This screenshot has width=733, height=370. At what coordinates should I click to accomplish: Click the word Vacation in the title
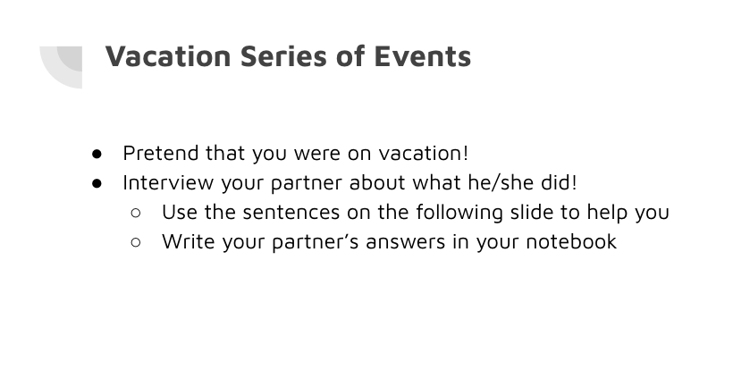click(x=168, y=56)
